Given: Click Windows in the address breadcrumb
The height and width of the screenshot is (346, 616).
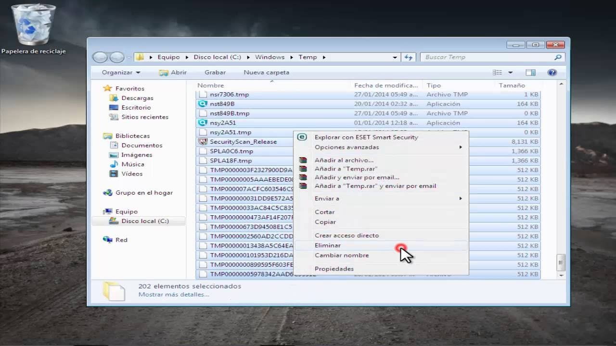Looking at the screenshot, I should pos(269,57).
